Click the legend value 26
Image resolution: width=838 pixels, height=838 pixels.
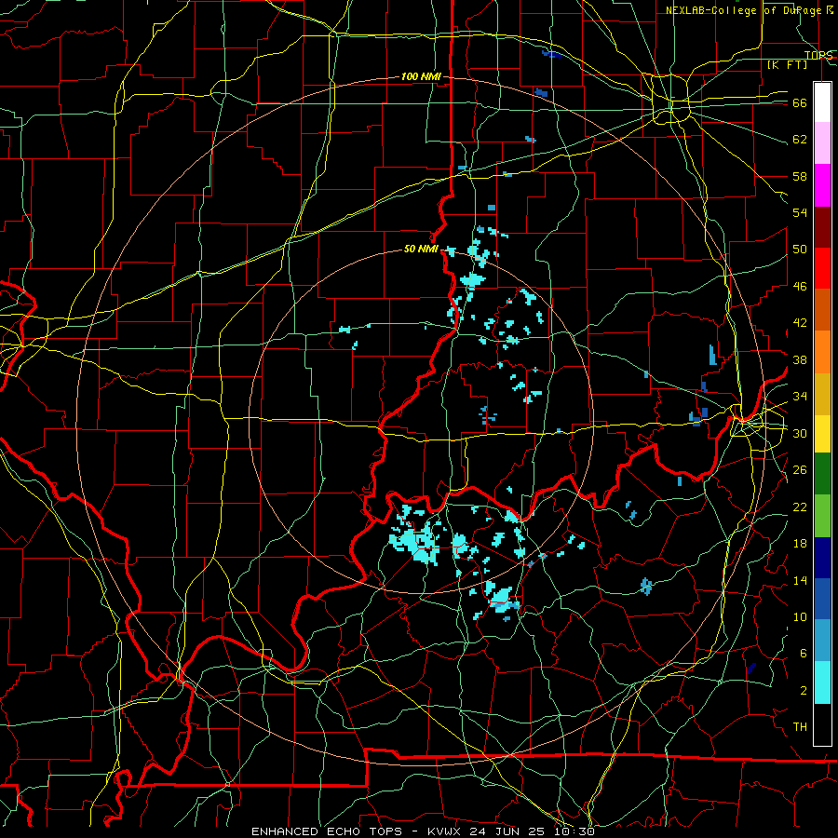point(800,470)
